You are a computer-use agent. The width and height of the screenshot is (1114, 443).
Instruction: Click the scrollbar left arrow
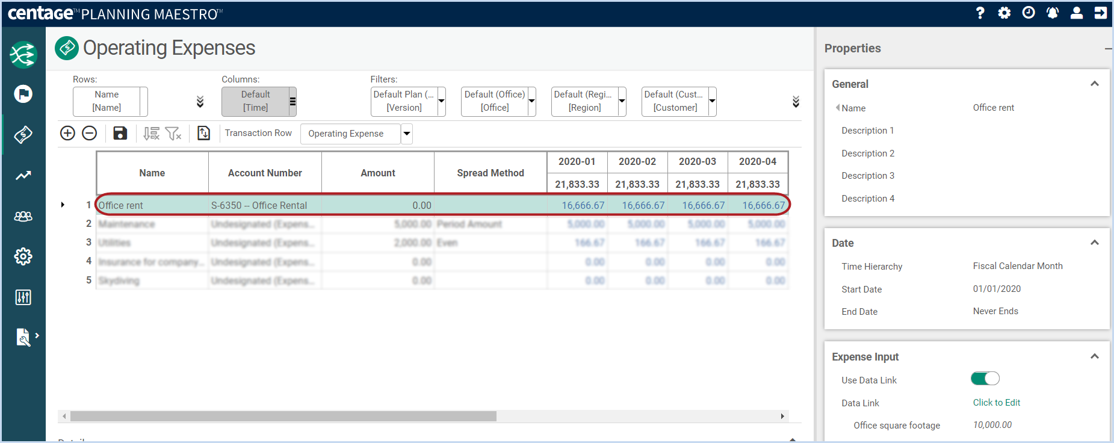click(x=64, y=416)
